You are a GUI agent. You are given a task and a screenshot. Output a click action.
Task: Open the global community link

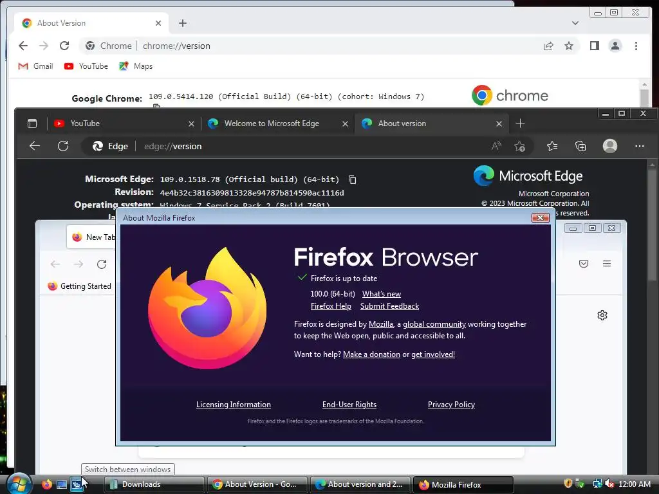pos(434,324)
